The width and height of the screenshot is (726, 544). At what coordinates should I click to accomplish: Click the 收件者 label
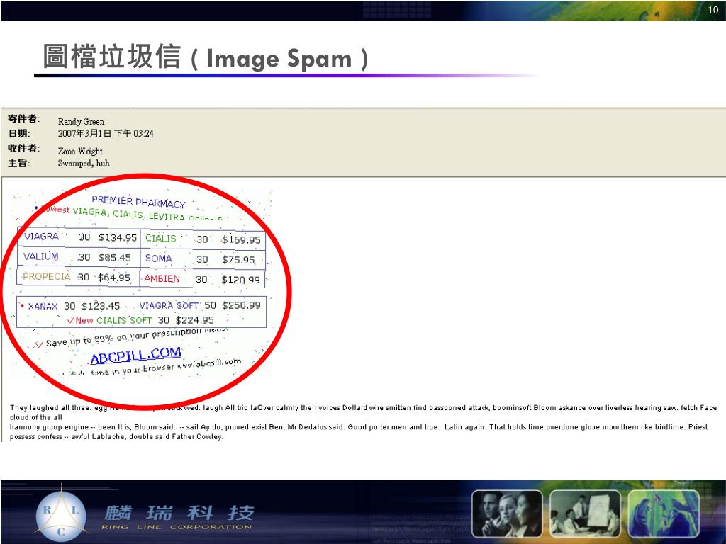[23, 149]
